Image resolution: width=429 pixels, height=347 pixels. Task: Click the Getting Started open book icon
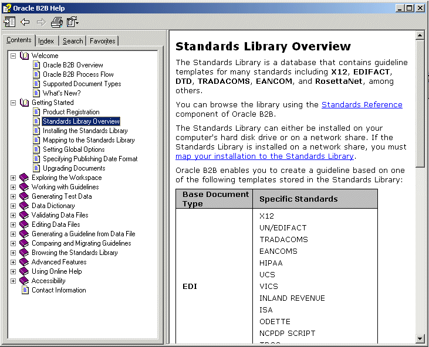point(24,103)
